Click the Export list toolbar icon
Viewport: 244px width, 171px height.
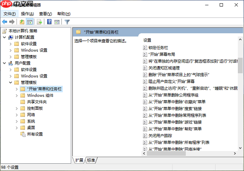(39, 22)
